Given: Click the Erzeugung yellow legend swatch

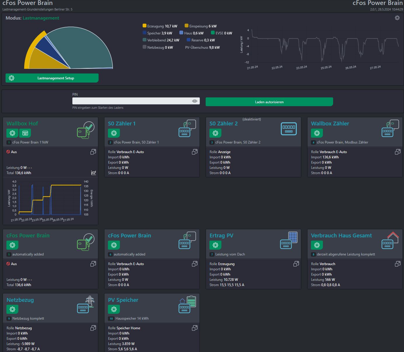Looking at the screenshot, I should [x=144, y=26].
